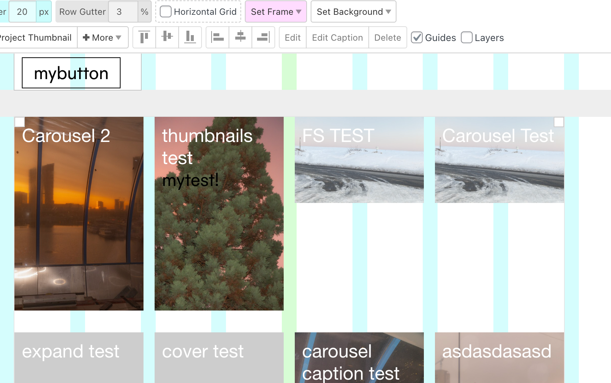
Task: Open the Set Frame dropdown
Action: point(276,11)
